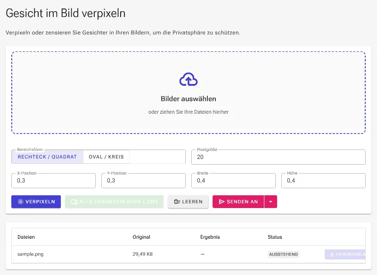Click the Senden An button
Image resolution: width=377 pixels, height=275 pixels.
[x=238, y=201]
